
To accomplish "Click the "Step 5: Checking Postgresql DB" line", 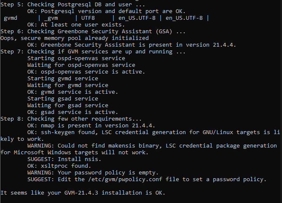I will [66, 4].
